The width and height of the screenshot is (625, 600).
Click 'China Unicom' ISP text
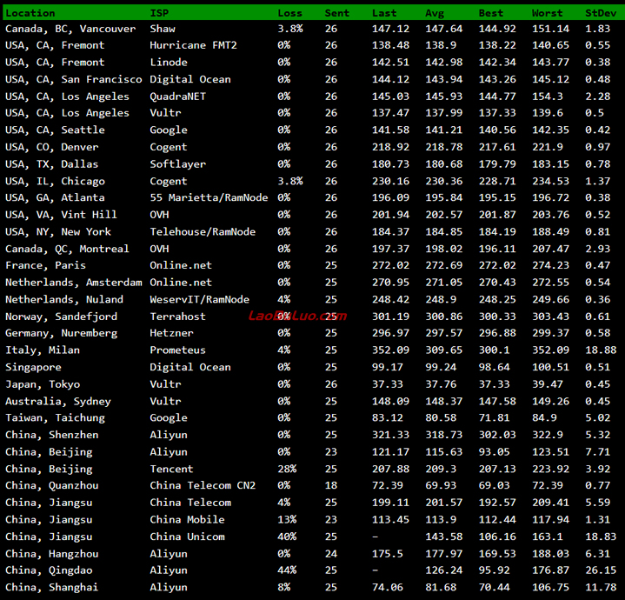tap(187, 537)
